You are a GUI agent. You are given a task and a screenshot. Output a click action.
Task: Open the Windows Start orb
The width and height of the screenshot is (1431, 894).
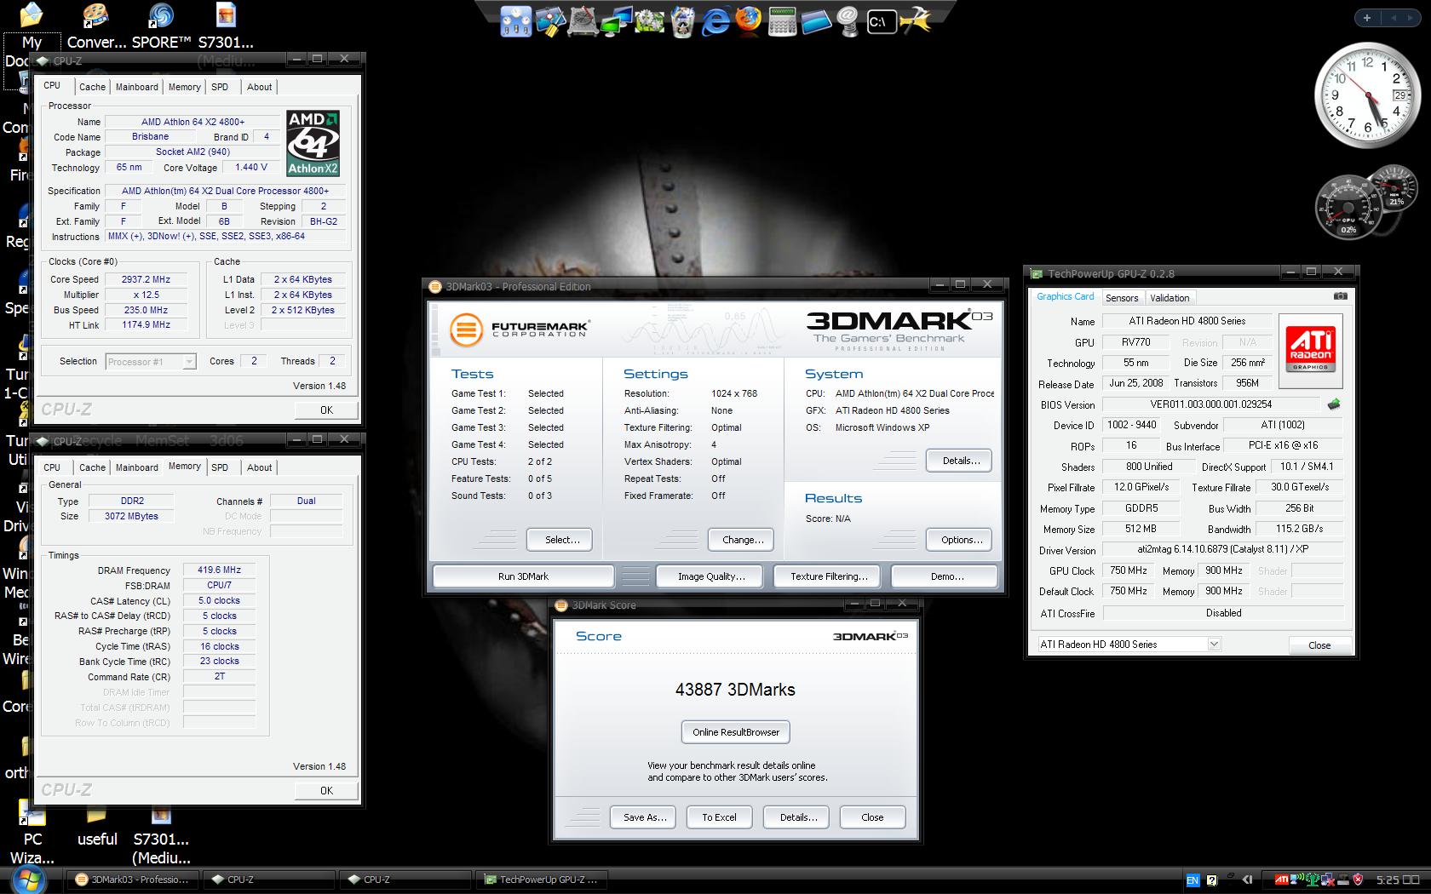(x=28, y=880)
